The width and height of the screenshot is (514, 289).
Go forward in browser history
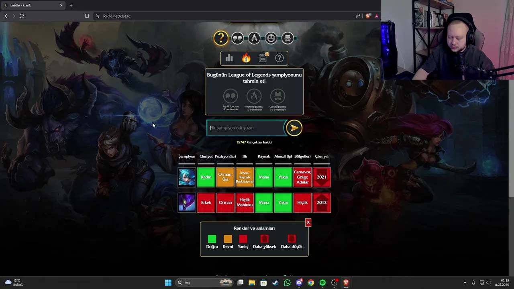(x=14, y=16)
